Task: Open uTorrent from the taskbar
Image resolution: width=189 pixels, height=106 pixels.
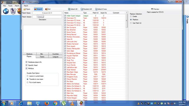Action: [64, 103]
